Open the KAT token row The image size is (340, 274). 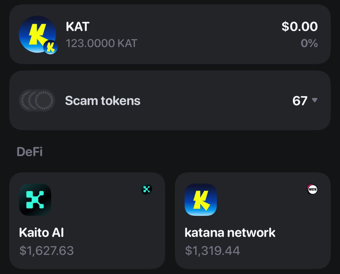[170, 34]
